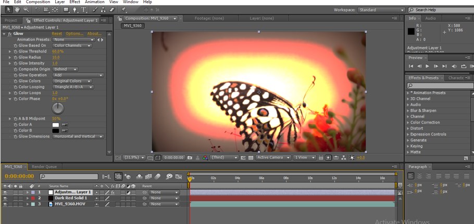Toggle Glow Threshold stopwatch keyframing
This screenshot has height=224, width=474.
click(16, 51)
